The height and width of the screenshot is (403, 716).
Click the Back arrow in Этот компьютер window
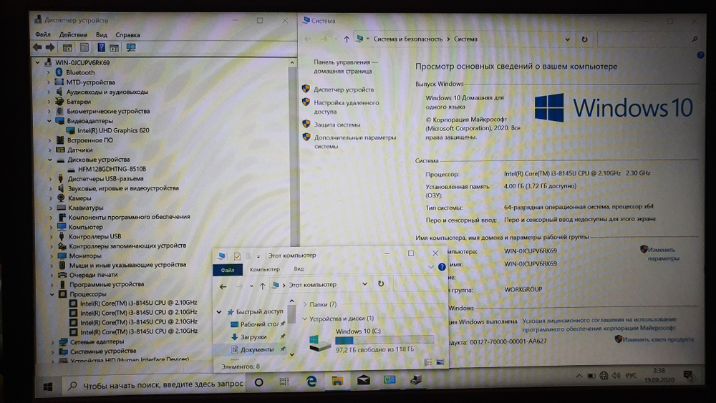click(x=223, y=286)
